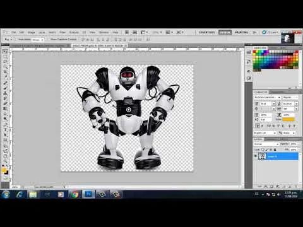Open the Filter menu
Viewport: 303px width, 227px height.
pyautogui.click(x=62, y=32)
